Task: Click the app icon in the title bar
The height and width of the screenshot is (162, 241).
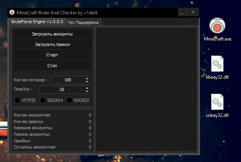Action: (x=12, y=12)
